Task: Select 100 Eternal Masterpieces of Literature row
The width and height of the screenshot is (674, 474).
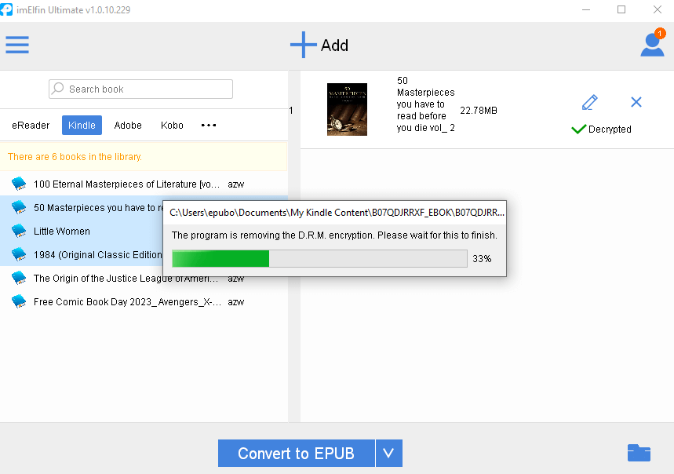Action: click(x=144, y=184)
